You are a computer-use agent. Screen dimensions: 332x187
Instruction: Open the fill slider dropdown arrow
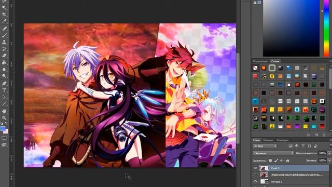329,161
